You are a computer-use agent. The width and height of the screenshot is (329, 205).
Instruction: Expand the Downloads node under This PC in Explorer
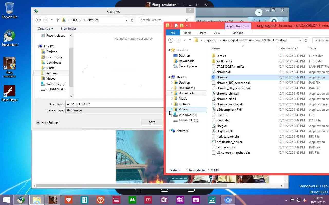[x=172, y=93]
